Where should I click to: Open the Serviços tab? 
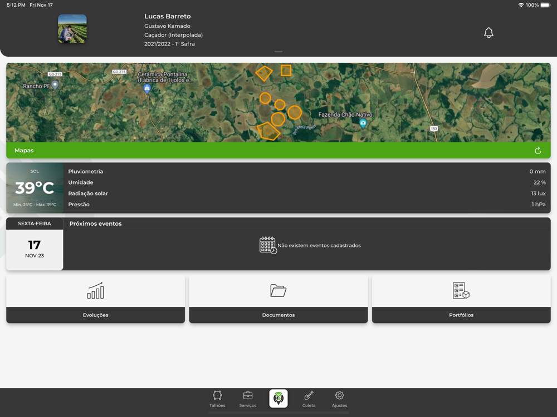(x=248, y=399)
